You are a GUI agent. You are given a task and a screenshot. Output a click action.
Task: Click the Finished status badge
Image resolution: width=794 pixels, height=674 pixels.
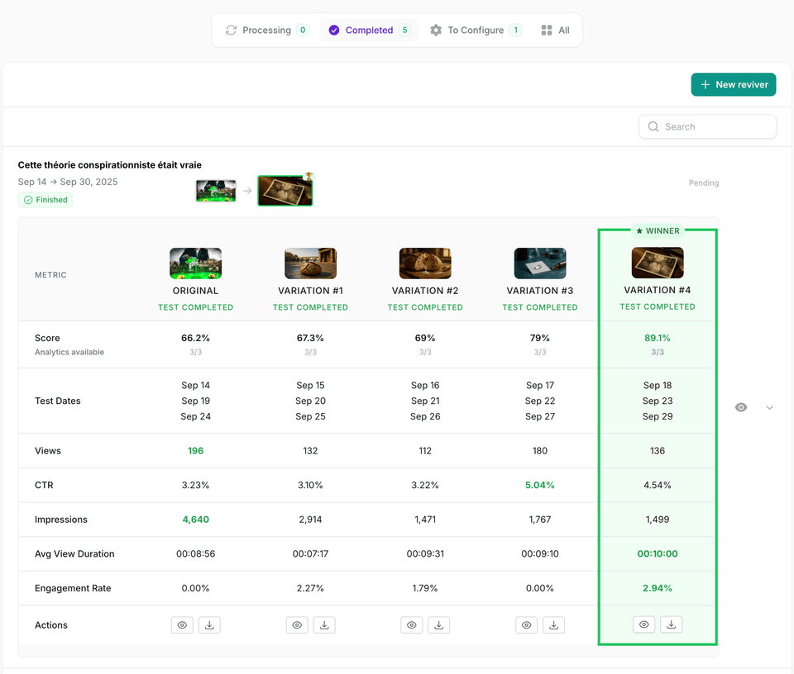point(45,199)
